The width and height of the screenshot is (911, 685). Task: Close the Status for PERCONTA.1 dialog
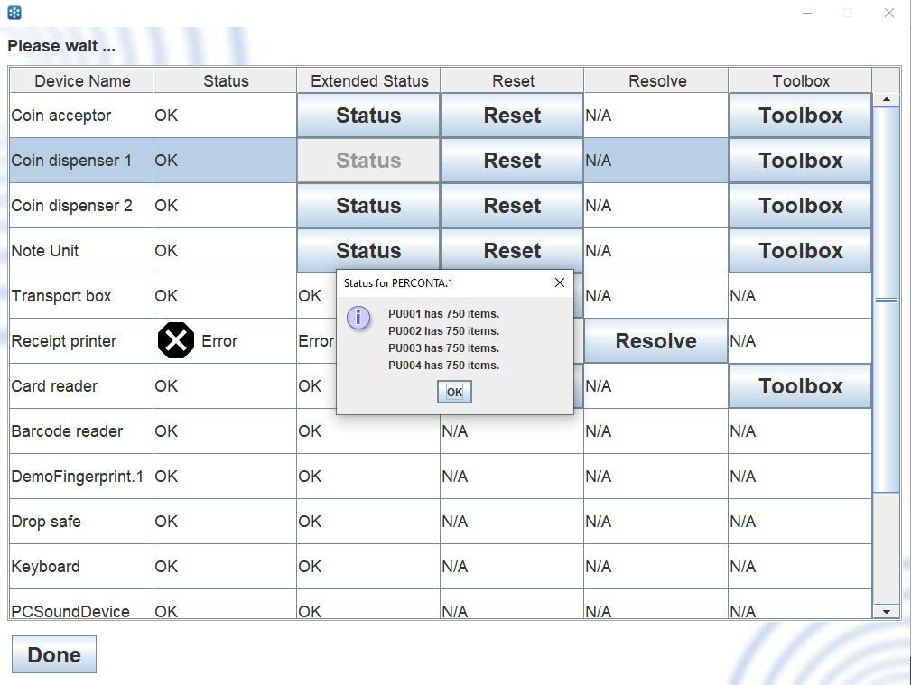(559, 282)
